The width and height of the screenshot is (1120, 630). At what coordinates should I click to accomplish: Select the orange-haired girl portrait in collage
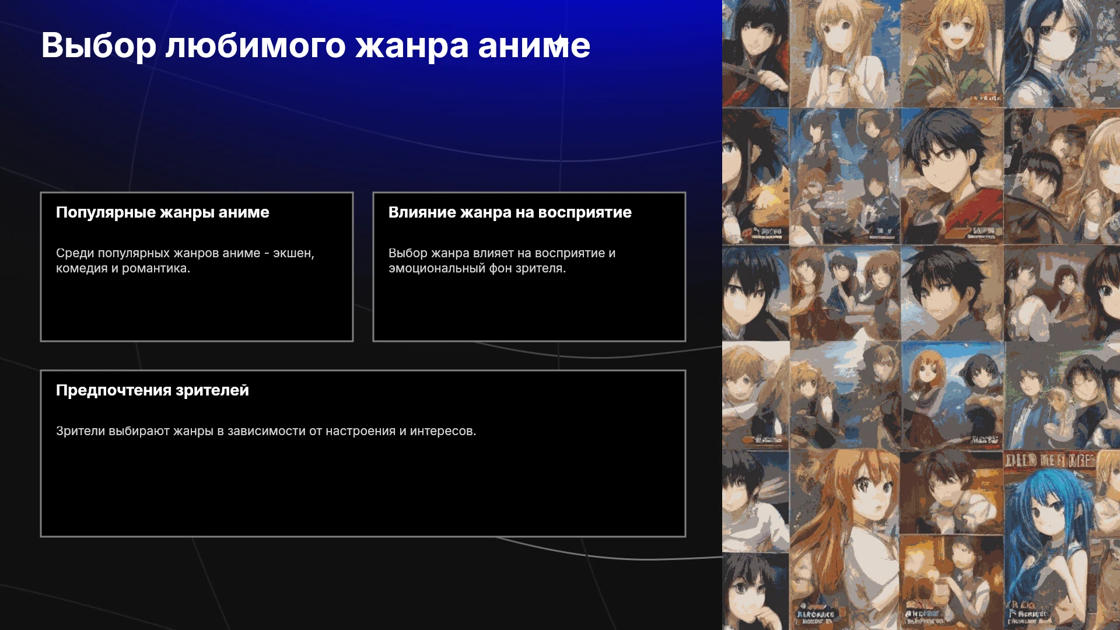[x=844, y=540]
